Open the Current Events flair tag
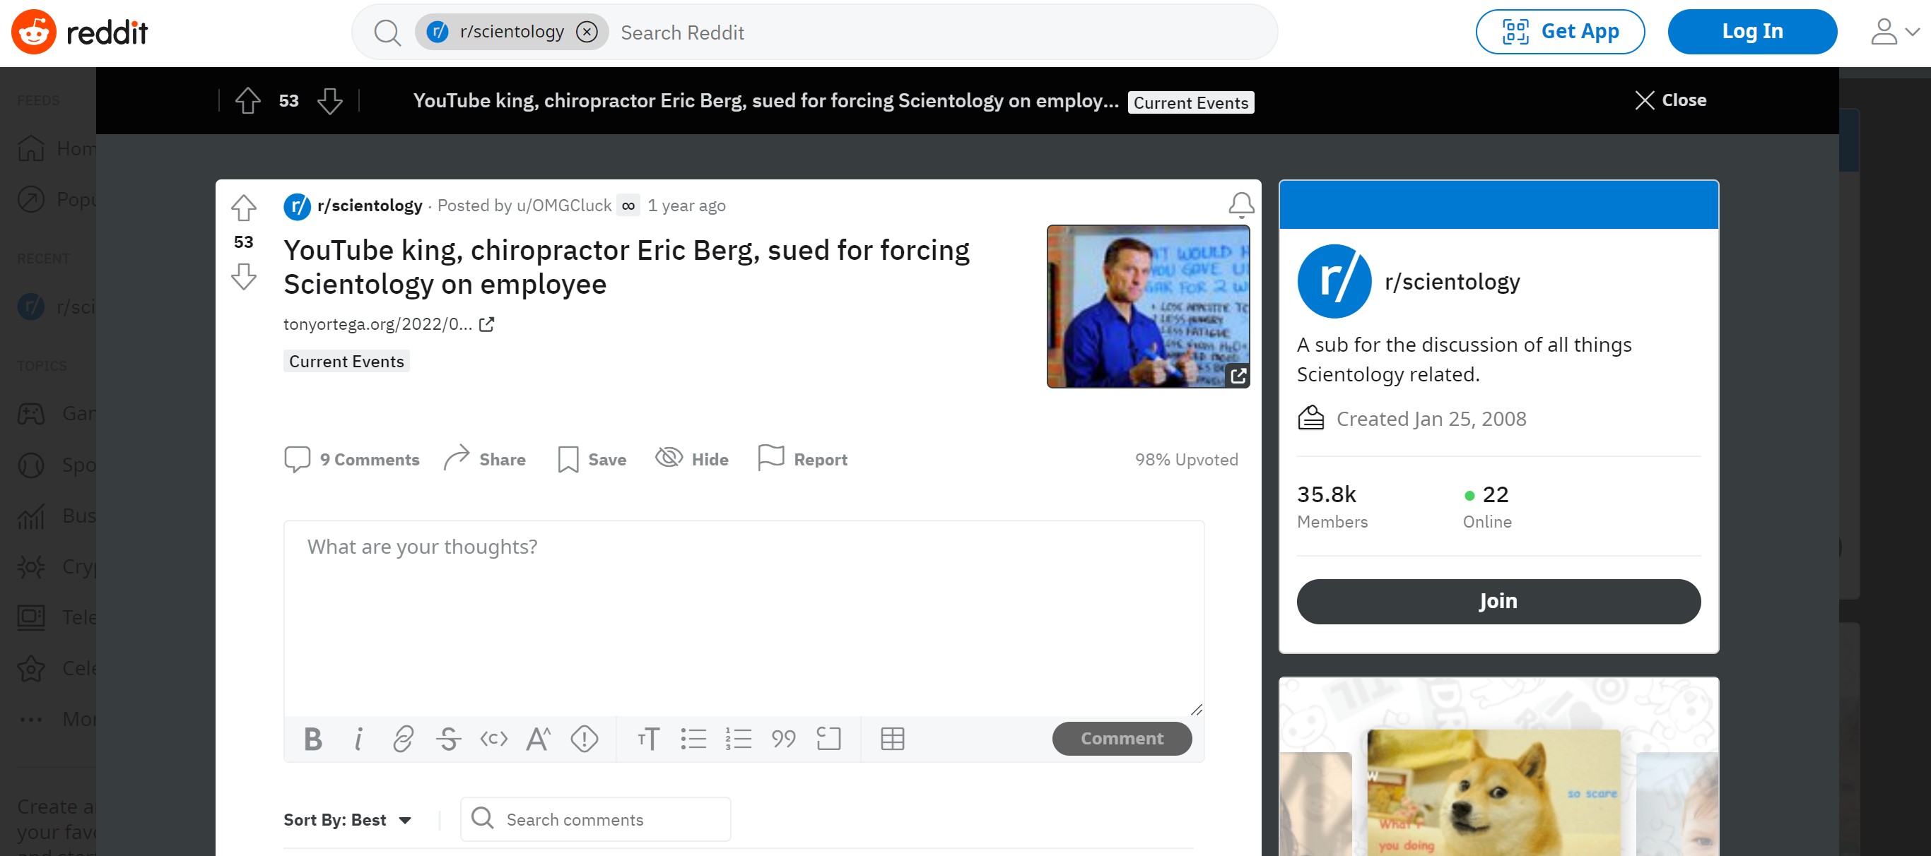Image resolution: width=1931 pixels, height=856 pixels. (x=346, y=361)
